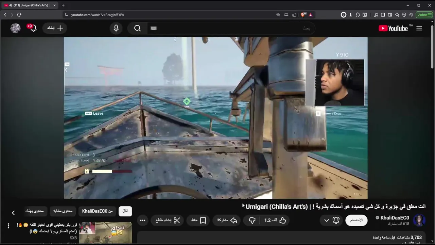Join the channel (الانضمام)
Screen dimensions: 435x245
(x=356, y=220)
